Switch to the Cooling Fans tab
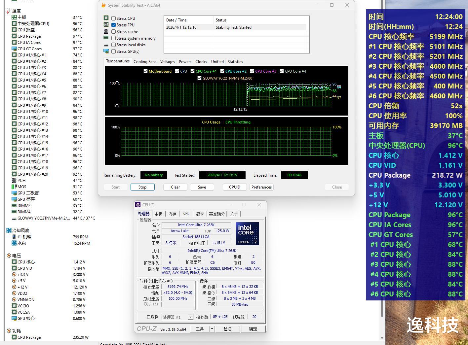 145,62
